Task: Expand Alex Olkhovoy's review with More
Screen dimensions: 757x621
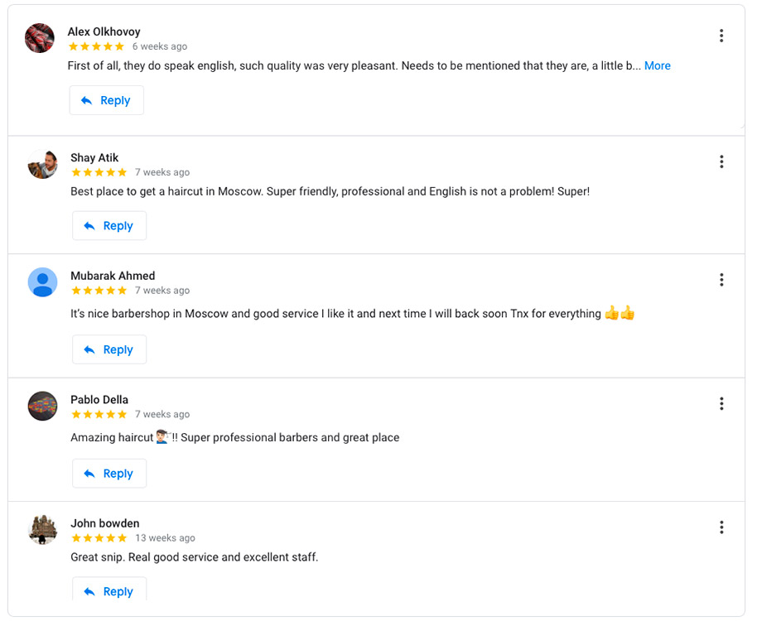Action: point(657,65)
